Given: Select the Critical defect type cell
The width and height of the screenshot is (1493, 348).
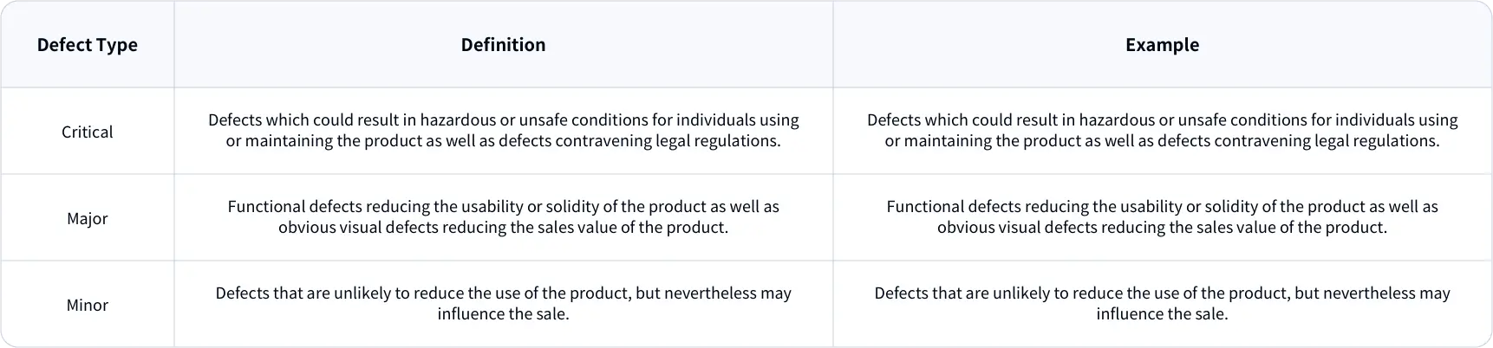Looking at the screenshot, I should pyautogui.click(x=88, y=132).
